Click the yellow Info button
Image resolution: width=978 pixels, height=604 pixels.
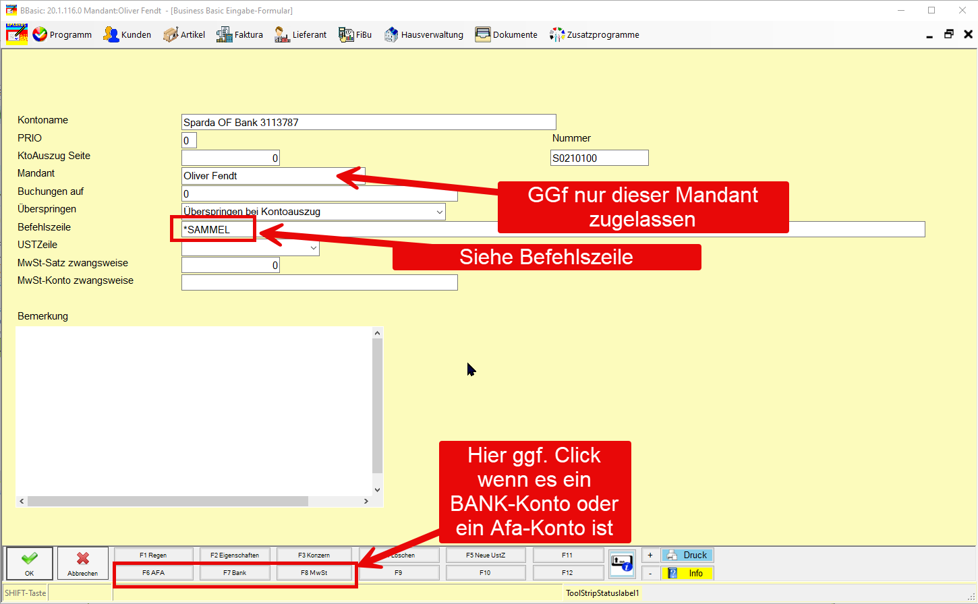pos(687,574)
